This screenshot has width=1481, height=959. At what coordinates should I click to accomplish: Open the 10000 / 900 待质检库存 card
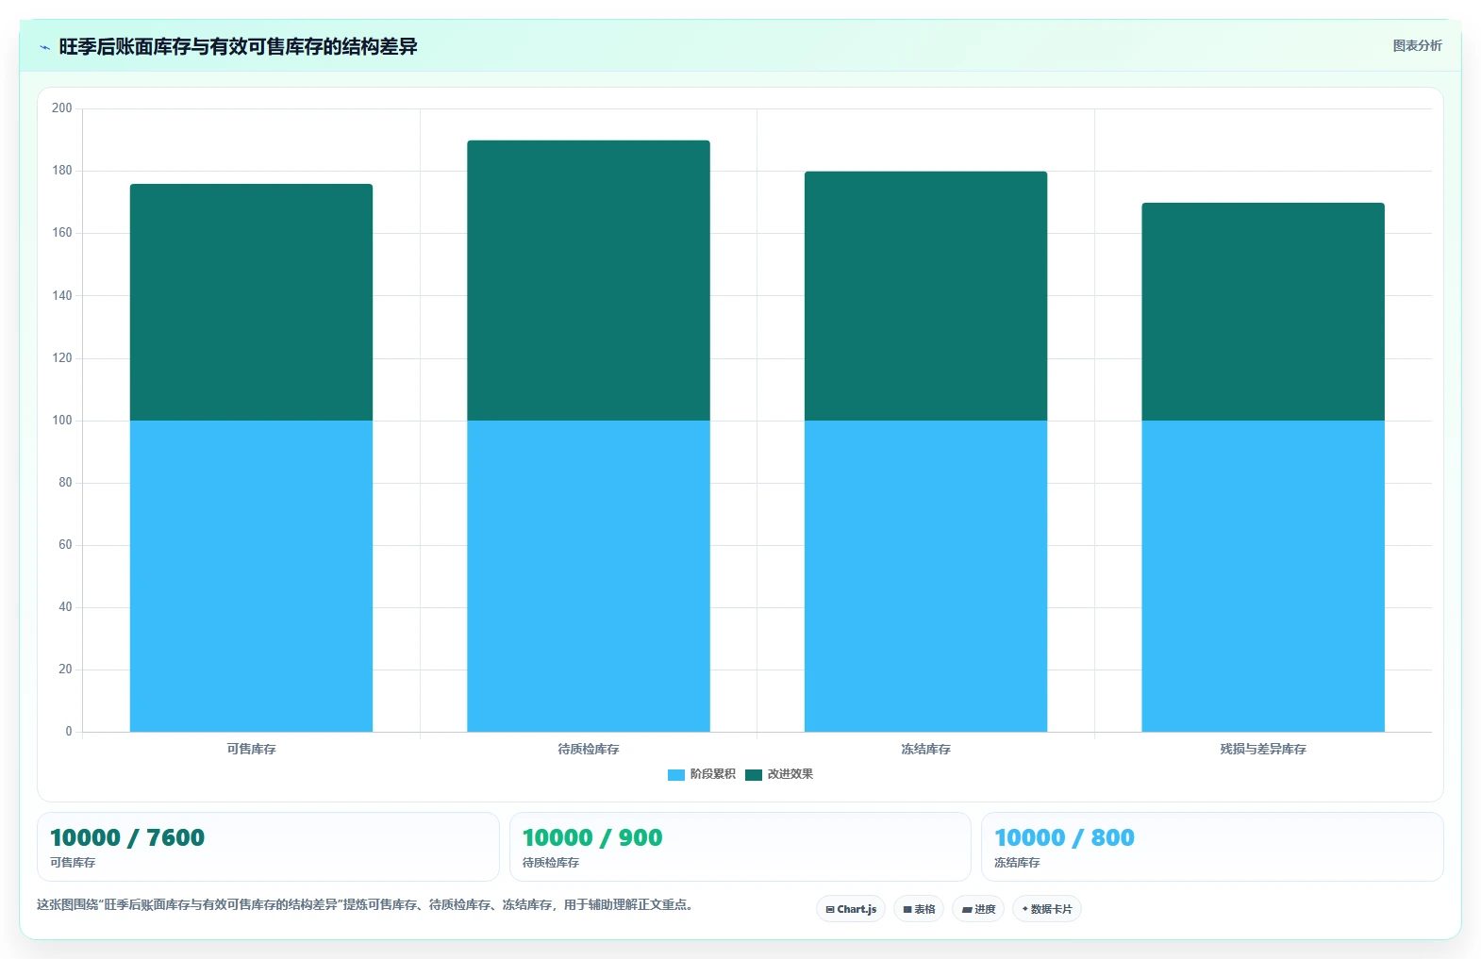740,847
